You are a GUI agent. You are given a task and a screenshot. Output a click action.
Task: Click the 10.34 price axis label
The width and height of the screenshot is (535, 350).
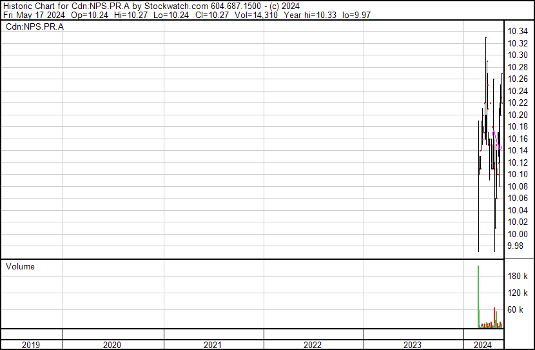coord(518,32)
